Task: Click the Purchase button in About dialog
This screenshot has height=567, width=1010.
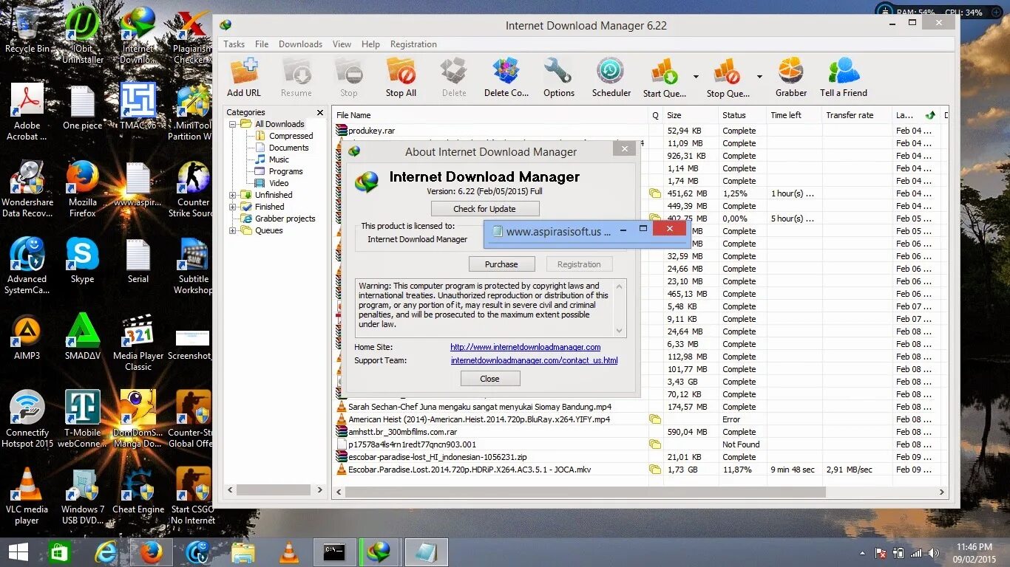Action: point(501,264)
